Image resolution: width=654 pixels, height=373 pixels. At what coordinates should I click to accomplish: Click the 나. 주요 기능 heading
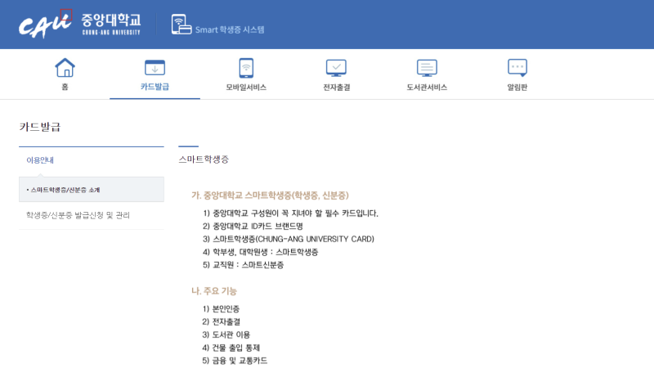[214, 291]
